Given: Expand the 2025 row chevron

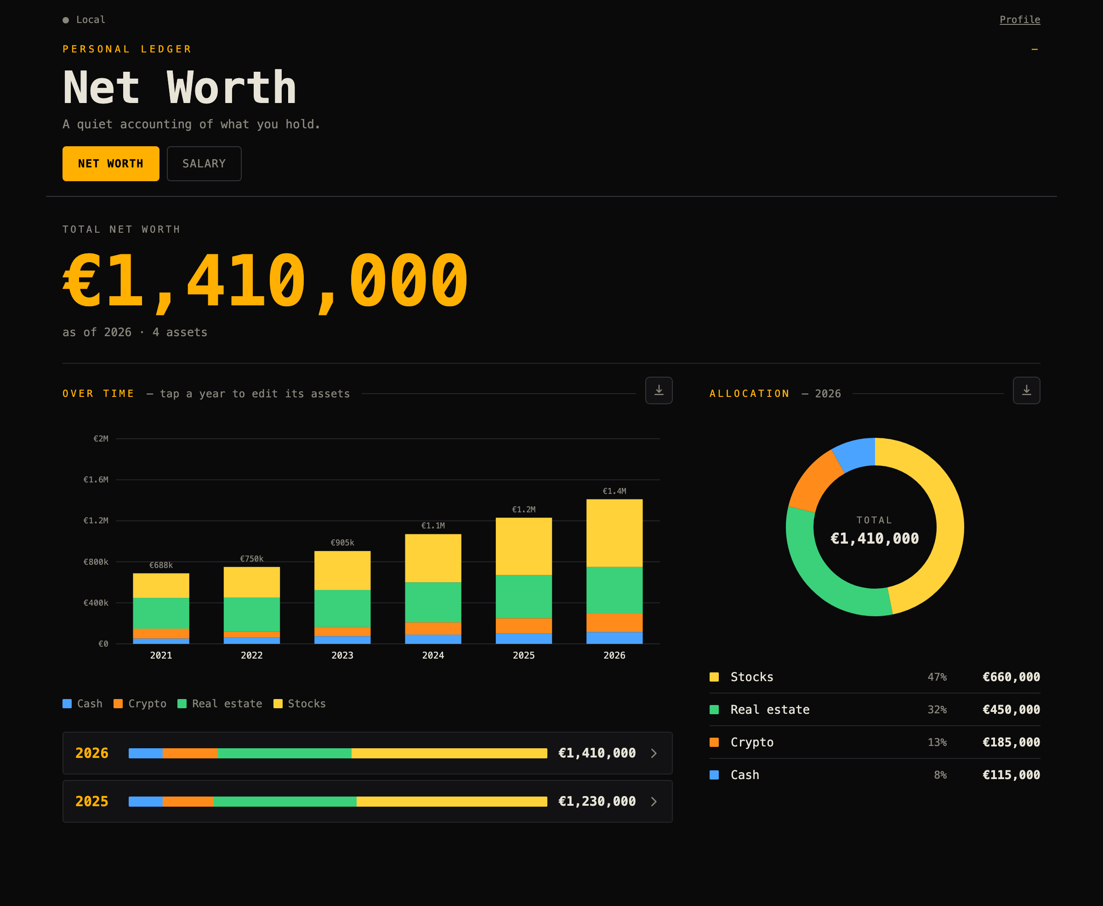Looking at the screenshot, I should pos(654,802).
